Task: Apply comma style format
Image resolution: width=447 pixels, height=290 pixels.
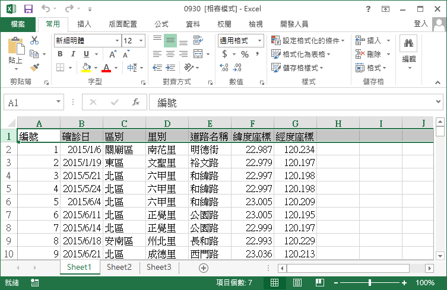Action: click(257, 54)
